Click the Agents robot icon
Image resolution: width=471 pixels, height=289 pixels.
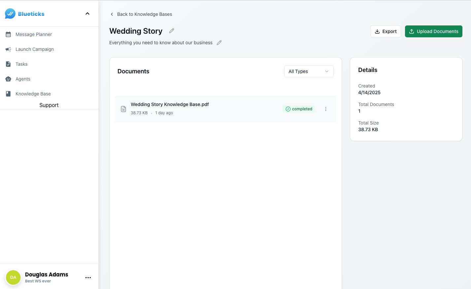8,79
